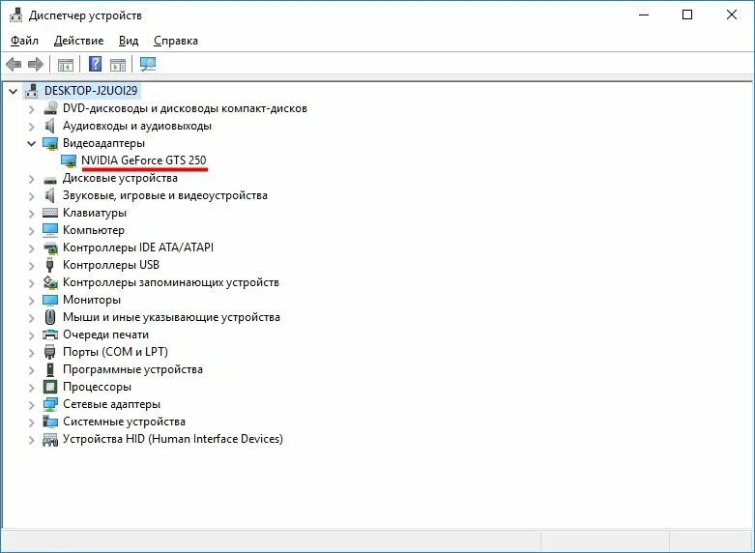Click the IDE ATA/ATAPI controller icon
The width and height of the screenshot is (755, 553).
tap(50, 248)
